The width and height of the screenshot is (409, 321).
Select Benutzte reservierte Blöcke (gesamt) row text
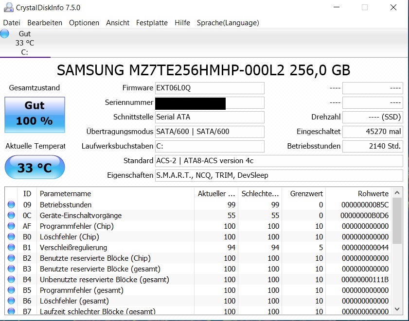[x=100, y=269]
